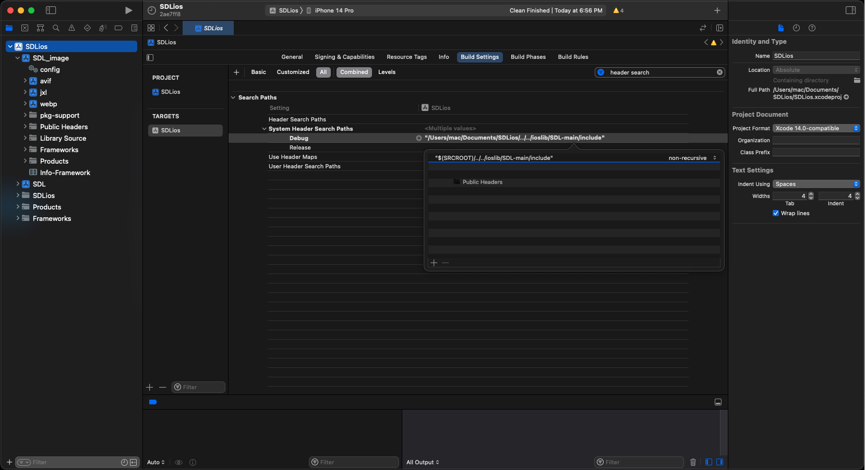Select the Levels view mode

point(387,72)
